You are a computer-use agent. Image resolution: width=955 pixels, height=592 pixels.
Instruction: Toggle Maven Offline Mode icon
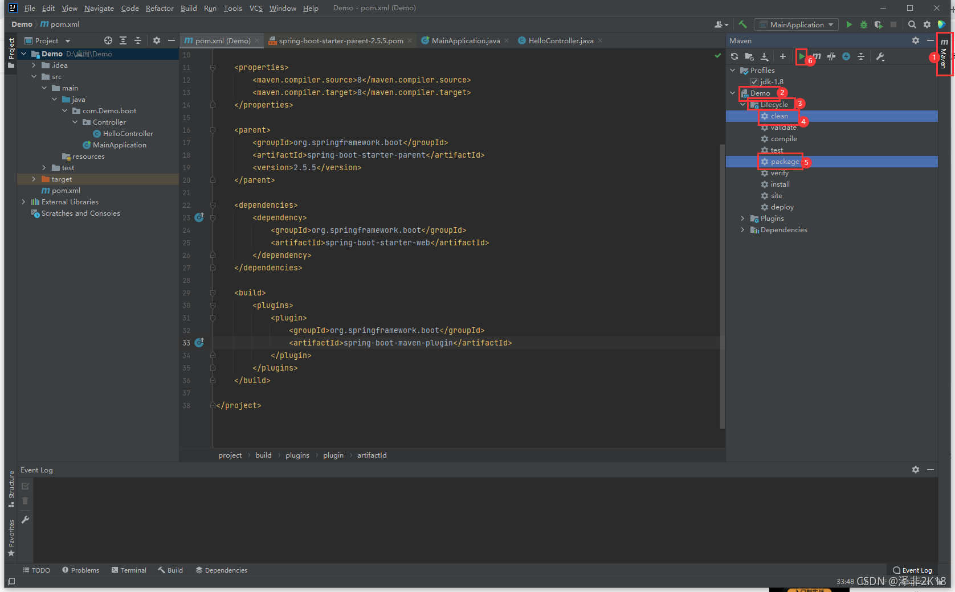point(846,56)
